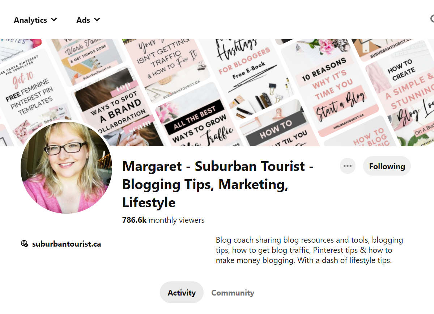
Task: Open the three-dots more options button
Action: 348,166
